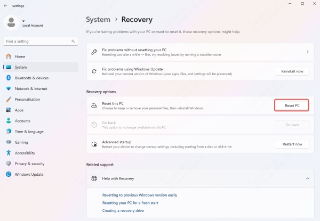
Task: Click the refresh icon beside Fix problems using Windows Update
Action: [94, 71]
